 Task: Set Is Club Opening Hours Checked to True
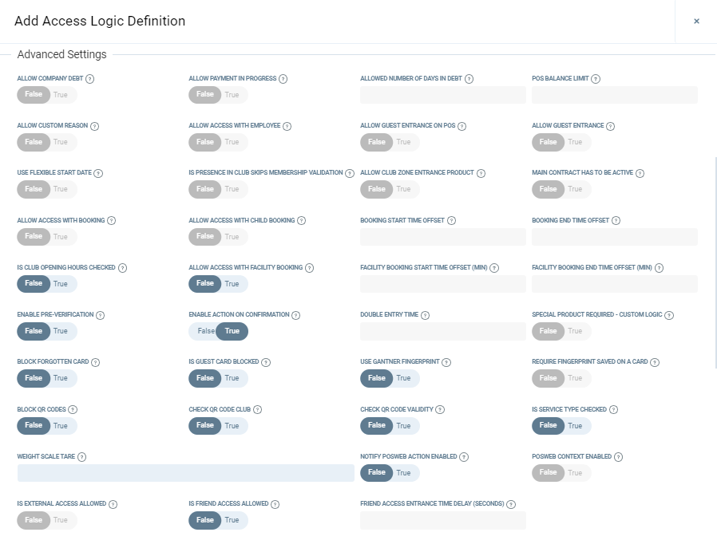61,284
